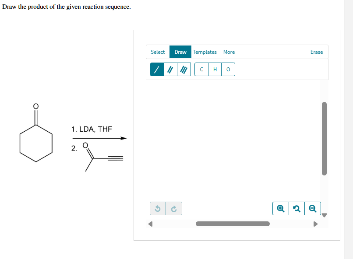Click the right canvas scroll arrow

click(315, 224)
